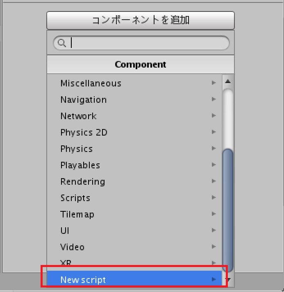Screen dimensions: 284x292
Task: Open the UI component category
Action: click(x=65, y=231)
